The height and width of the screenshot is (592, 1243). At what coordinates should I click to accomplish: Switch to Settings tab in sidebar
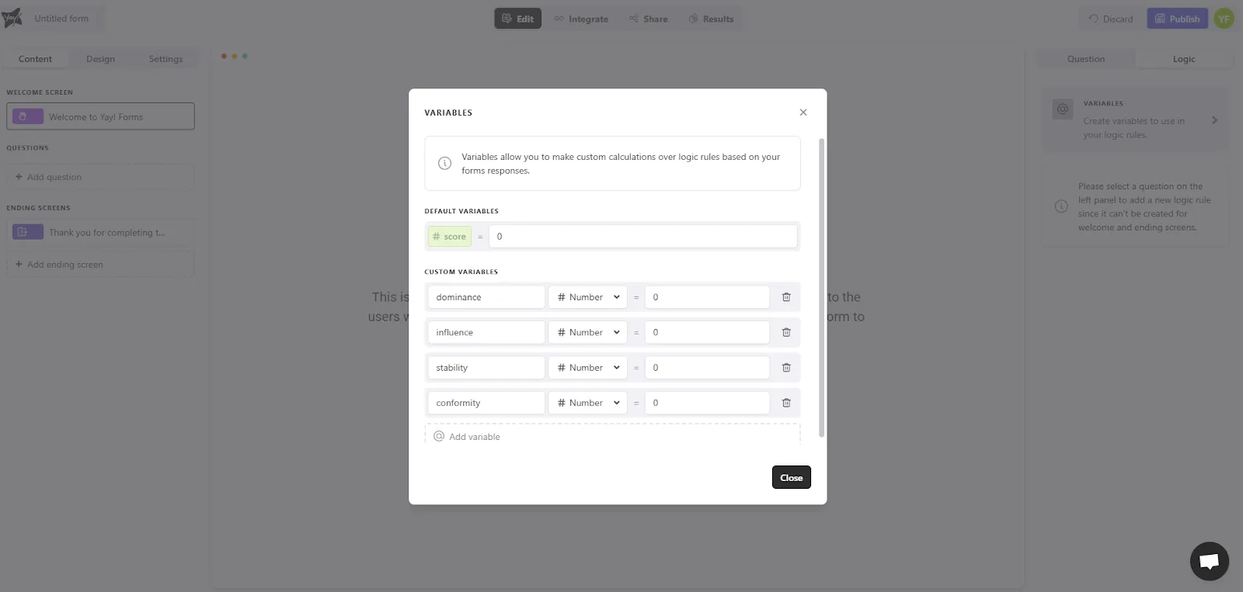pos(165,59)
